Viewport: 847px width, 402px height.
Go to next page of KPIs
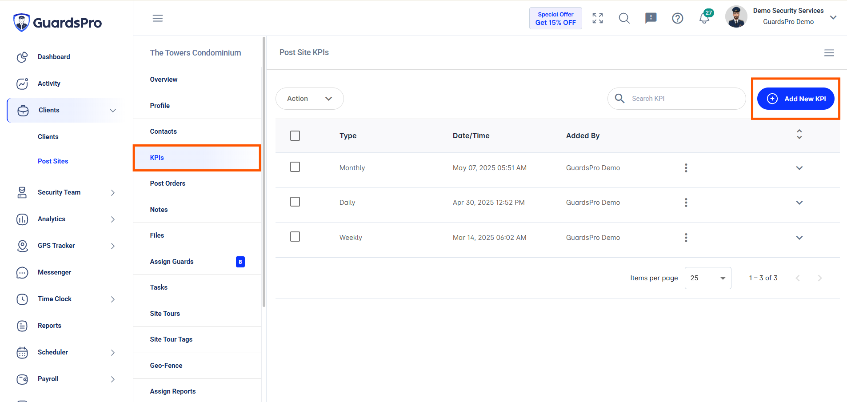(820, 278)
